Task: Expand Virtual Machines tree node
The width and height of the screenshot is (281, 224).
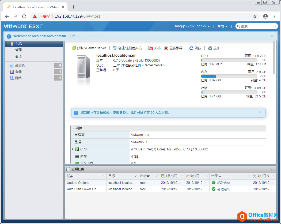Action: [8, 66]
